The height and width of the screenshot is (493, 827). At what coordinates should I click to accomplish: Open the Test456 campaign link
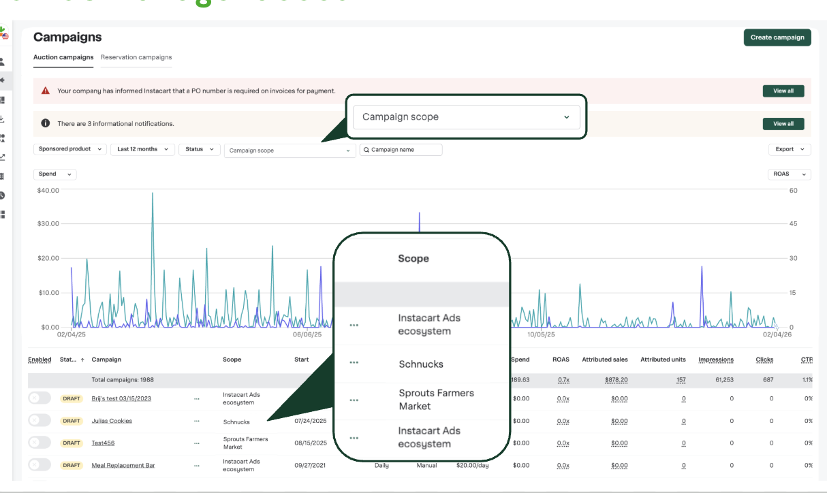click(103, 443)
